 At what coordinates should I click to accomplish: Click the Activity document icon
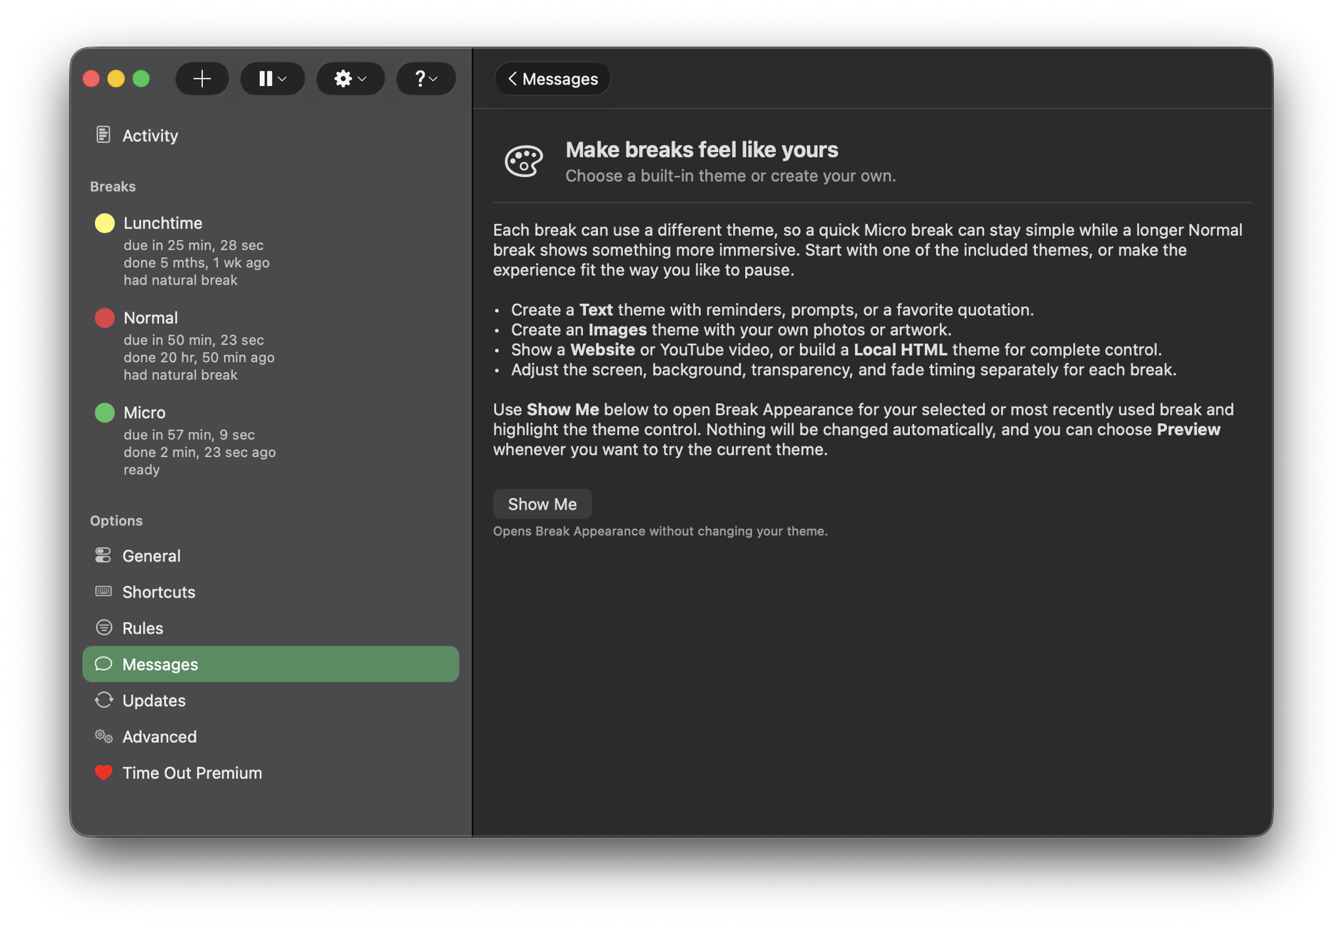[103, 134]
